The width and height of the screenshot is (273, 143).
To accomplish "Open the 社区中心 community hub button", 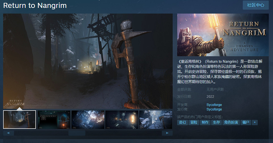I will pyautogui.click(x=255, y=5).
